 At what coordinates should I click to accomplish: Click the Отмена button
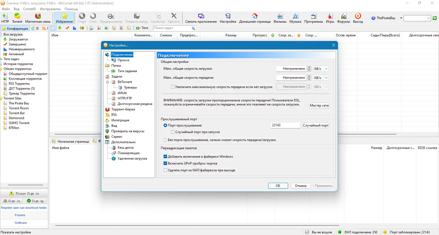point(301,186)
